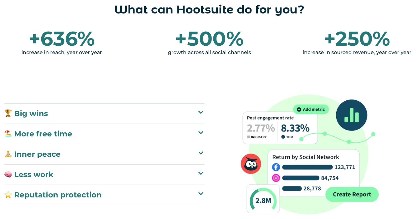Select the dark bar chart analytics icon
The image size is (417, 219).
click(351, 115)
